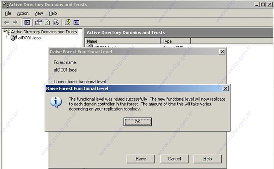The height and width of the screenshot is (169, 274).
Task: Click the Export List toolbar icon
Action: click(x=56, y=22)
